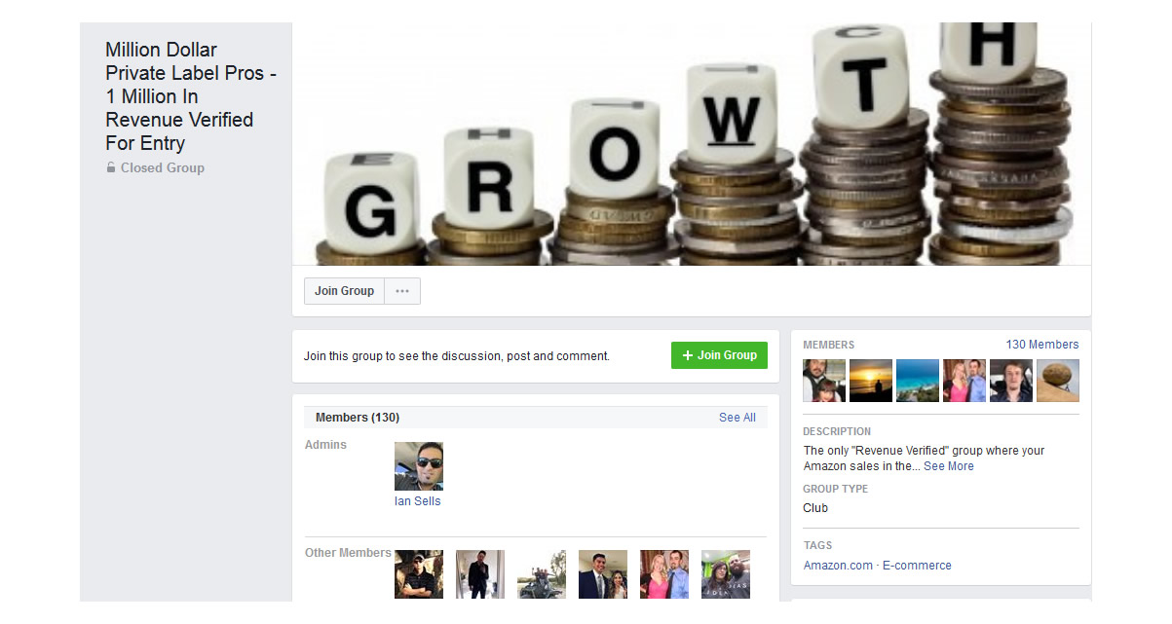
Task: Open Ian Sells admin profile name
Action: 418,501
